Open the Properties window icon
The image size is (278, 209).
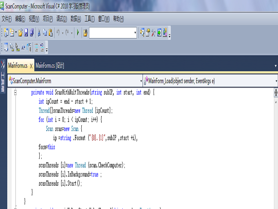tap(148, 33)
